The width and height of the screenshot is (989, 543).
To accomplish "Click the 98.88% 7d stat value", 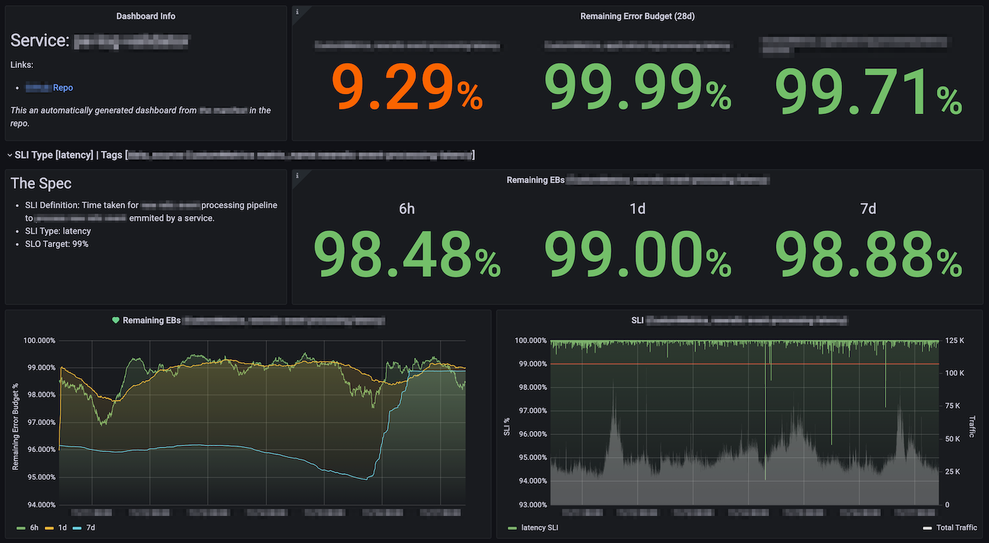I will 868,255.
